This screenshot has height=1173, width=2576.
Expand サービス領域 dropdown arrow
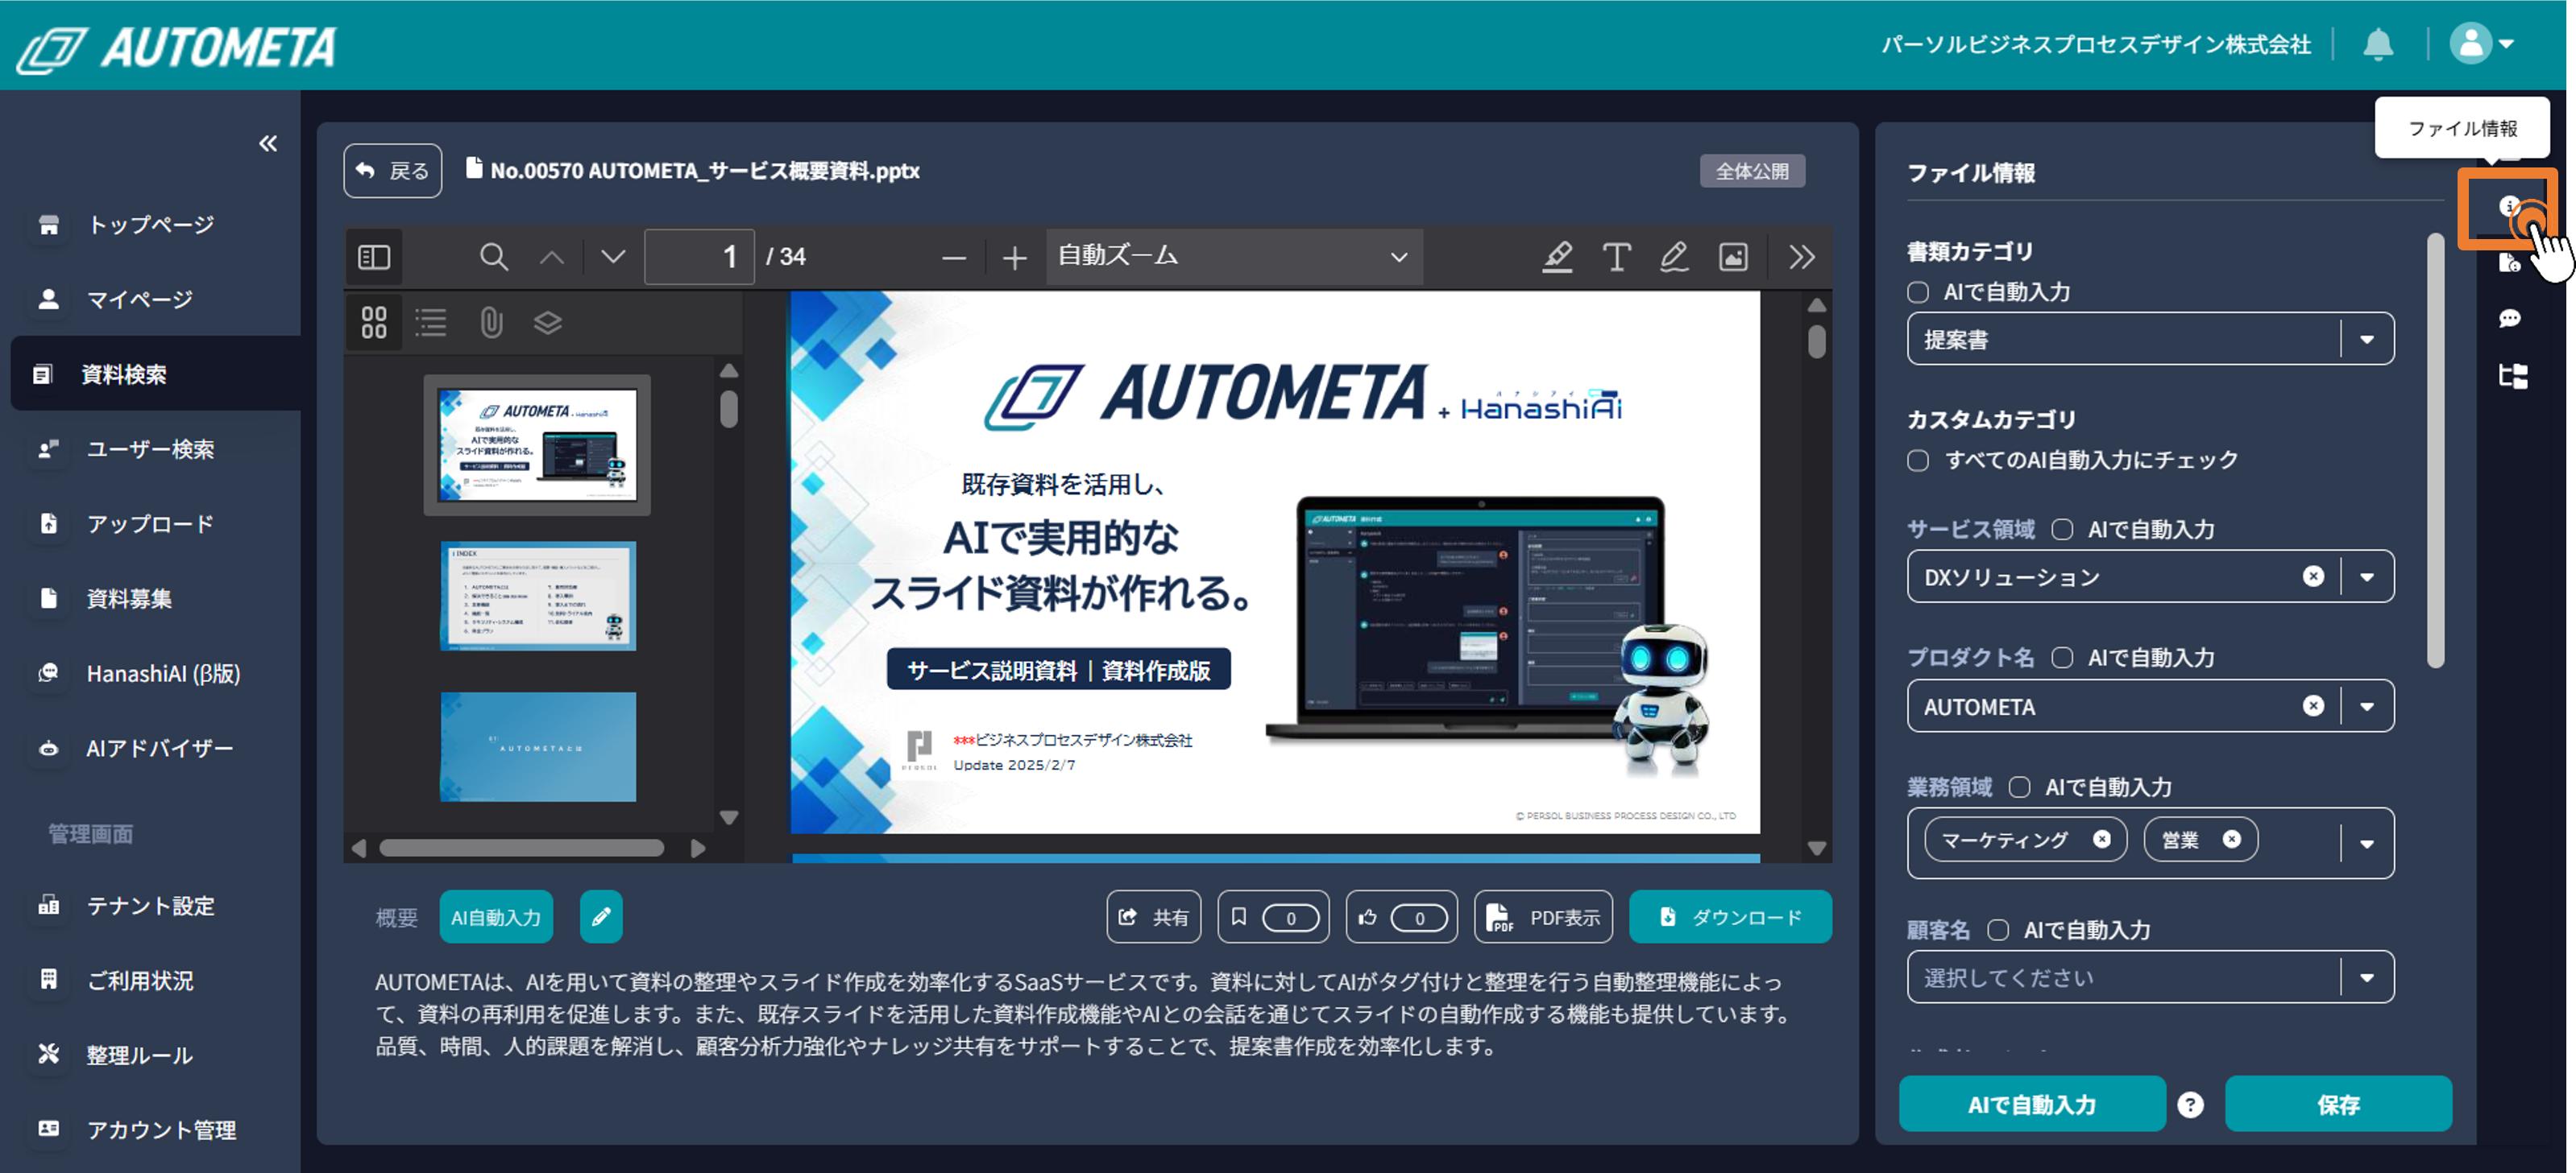[2366, 576]
